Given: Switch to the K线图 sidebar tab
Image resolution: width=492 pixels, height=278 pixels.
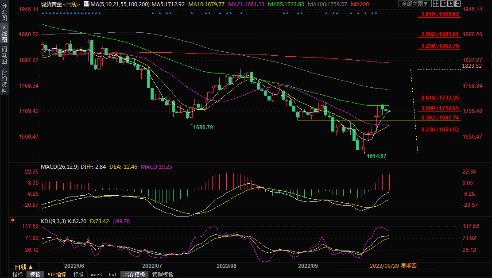Looking at the screenshot, I should 4,36.
